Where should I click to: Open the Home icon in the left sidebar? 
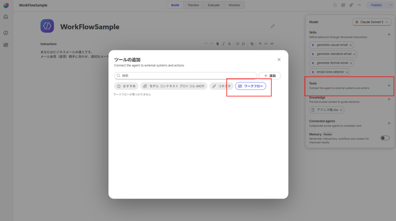click(6, 17)
